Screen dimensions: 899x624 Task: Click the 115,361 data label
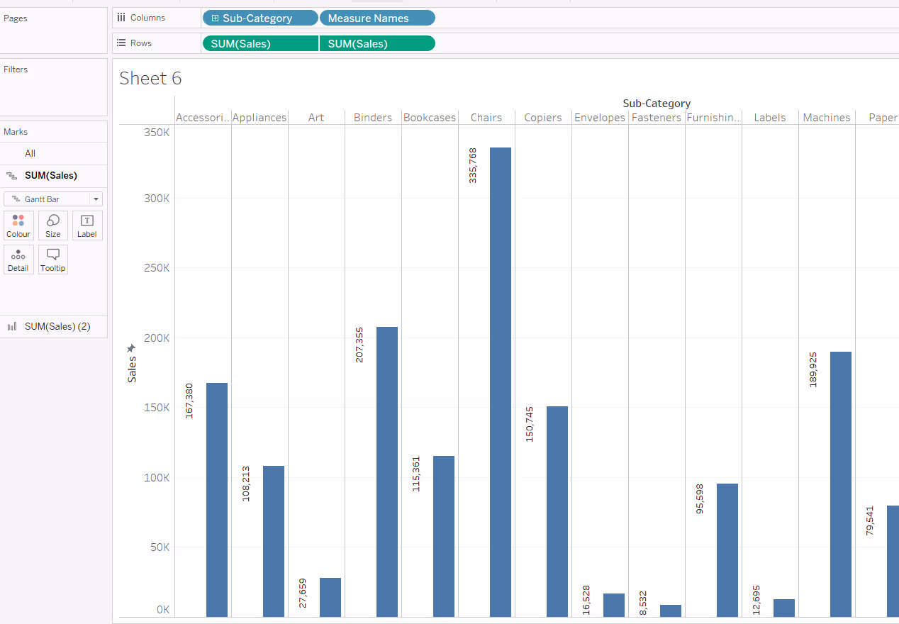(x=416, y=474)
